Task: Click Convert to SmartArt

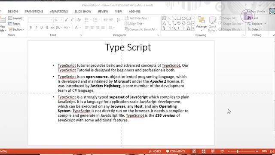Action: coord(141,29)
